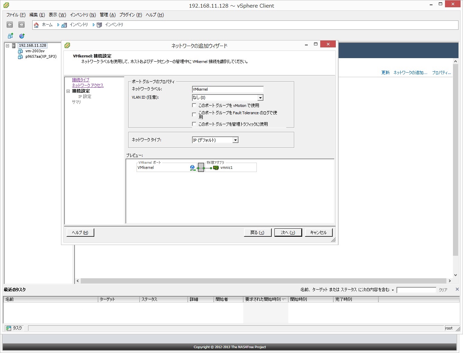This screenshot has width=463, height=353.
Task: Select the vm-2003sv virtual machine icon
Action: click(20, 51)
